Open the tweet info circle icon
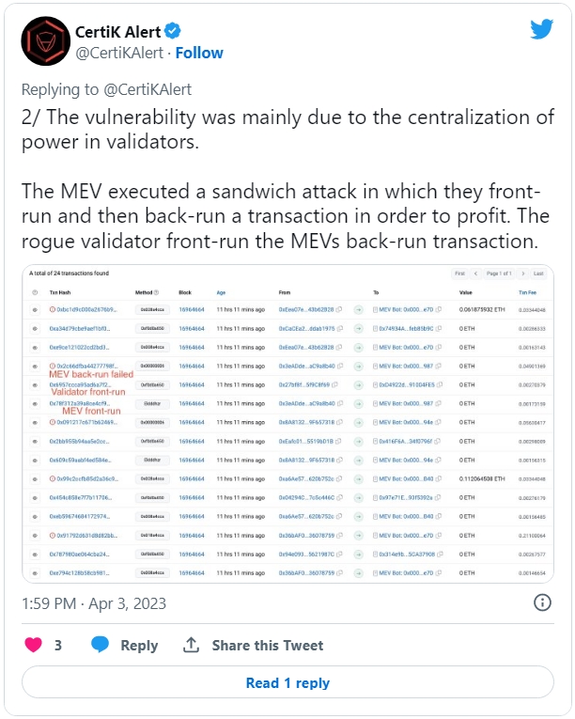The height and width of the screenshot is (719, 575). click(542, 602)
